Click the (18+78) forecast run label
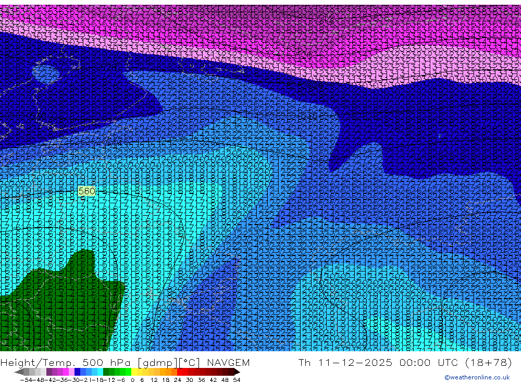521x382 pixels. [x=488, y=362]
